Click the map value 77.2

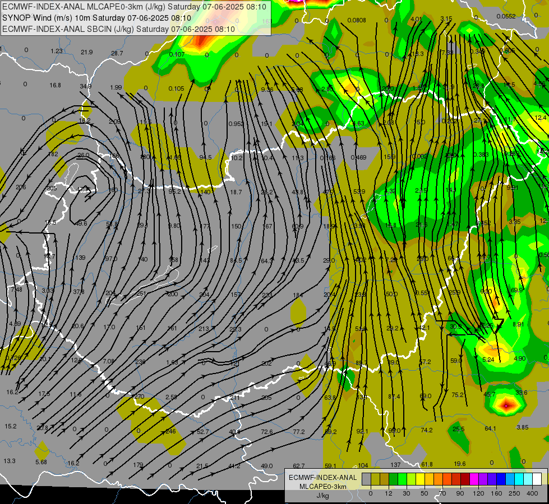tap(299, 432)
